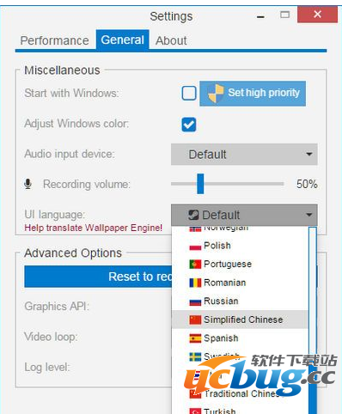Click the China flag icon

[x=195, y=320]
